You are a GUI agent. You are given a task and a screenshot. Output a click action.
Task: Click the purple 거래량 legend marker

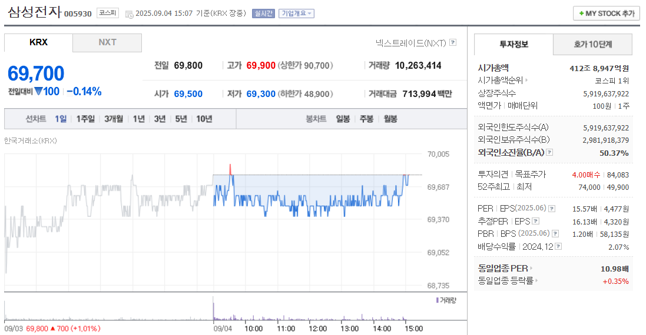pos(437,300)
